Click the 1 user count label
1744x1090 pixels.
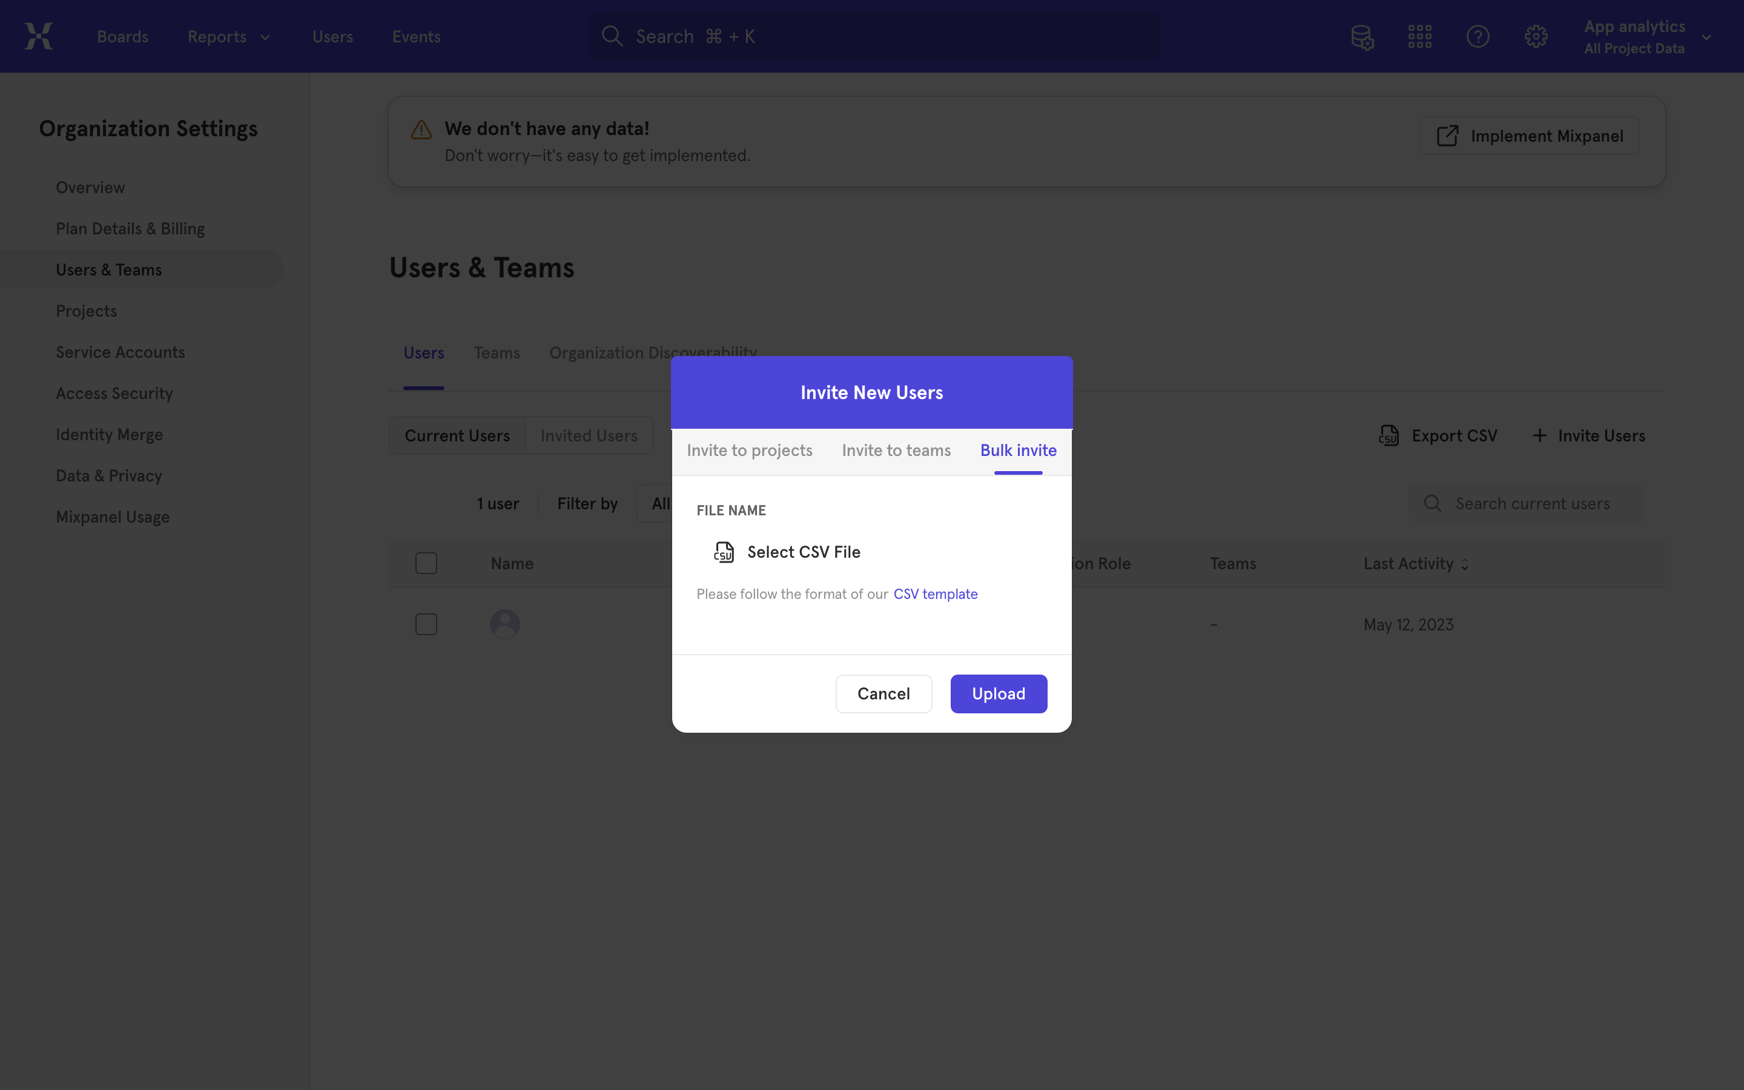(x=498, y=503)
